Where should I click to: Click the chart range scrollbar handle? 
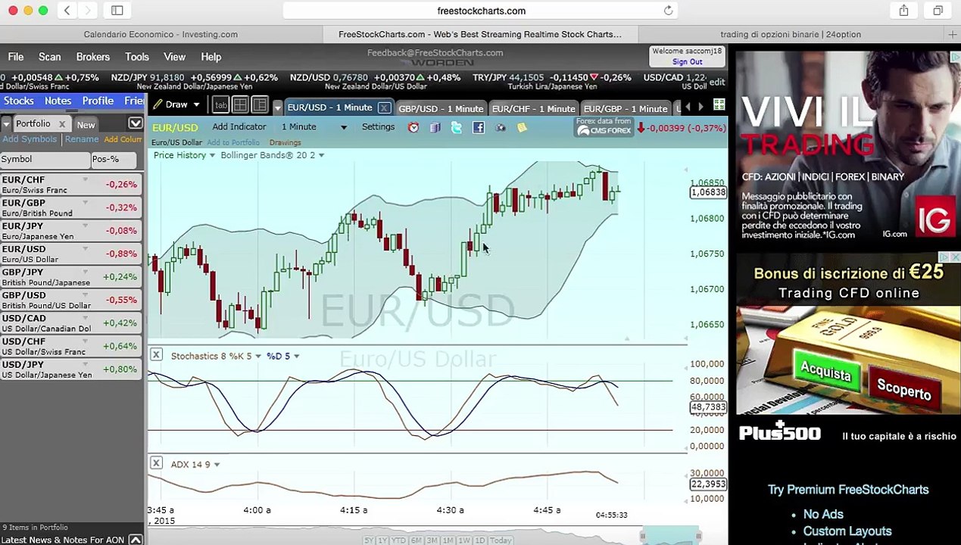670,536
